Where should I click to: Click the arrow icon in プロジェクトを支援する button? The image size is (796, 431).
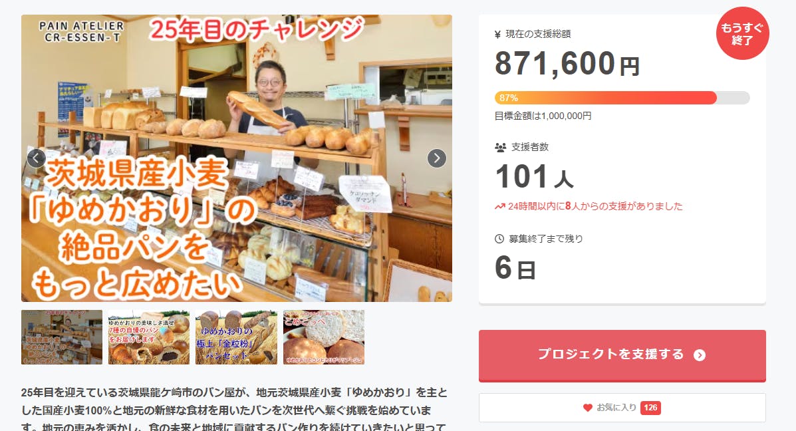click(700, 355)
